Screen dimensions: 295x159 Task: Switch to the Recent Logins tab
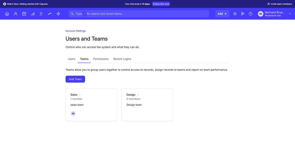point(122,59)
